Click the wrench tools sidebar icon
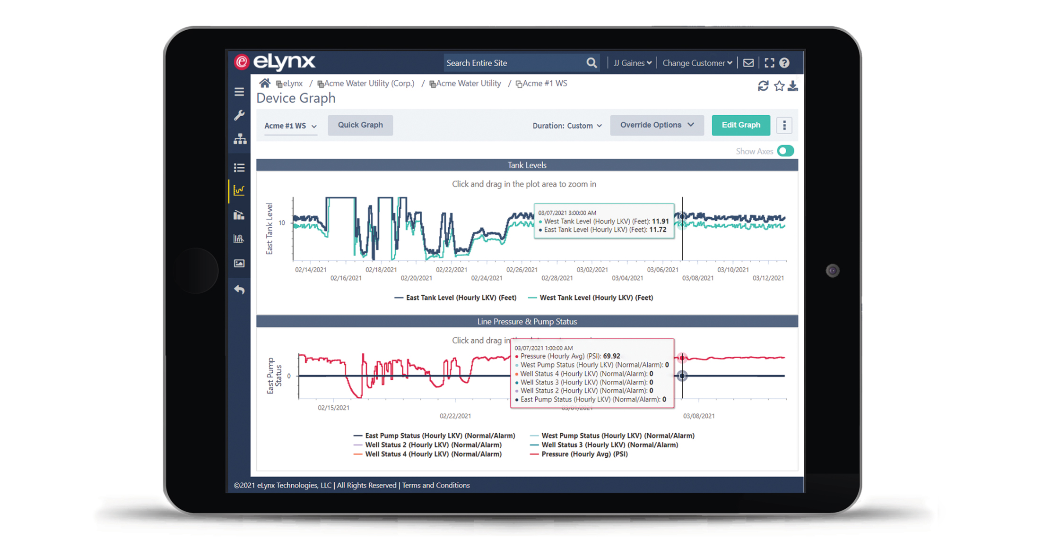The height and width of the screenshot is (539, 1052). click(x=239, y=115)
